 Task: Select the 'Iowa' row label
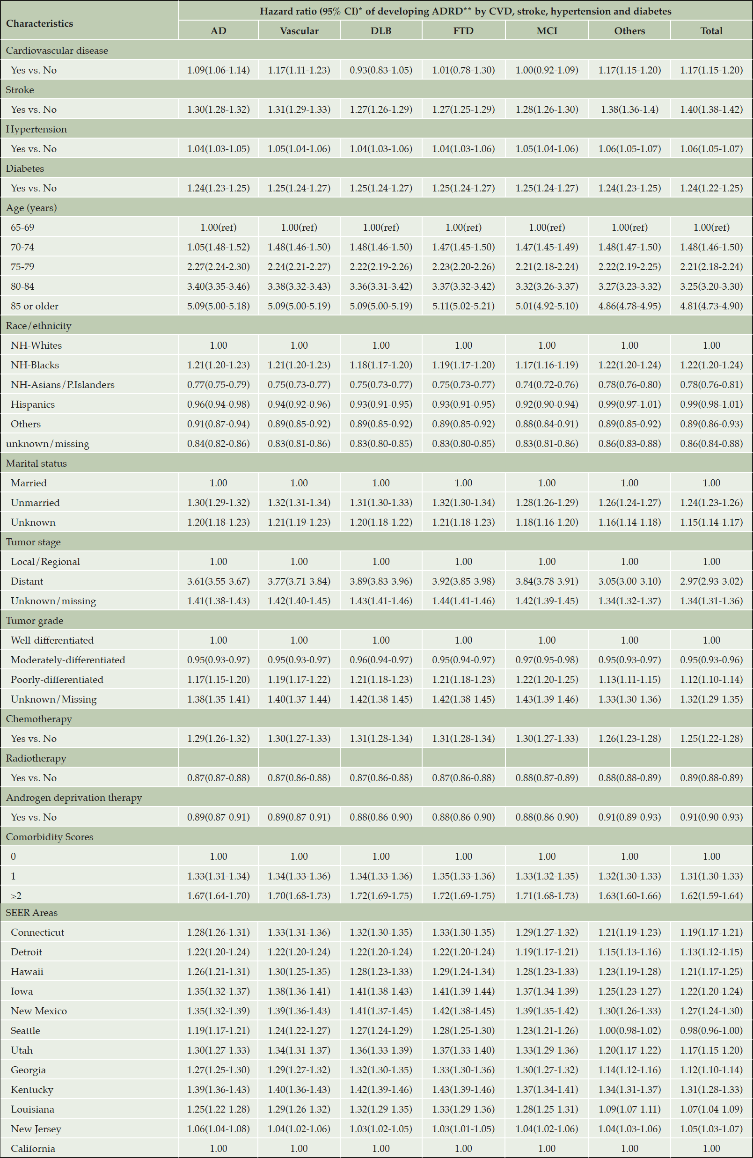click(x=22, y=991)
